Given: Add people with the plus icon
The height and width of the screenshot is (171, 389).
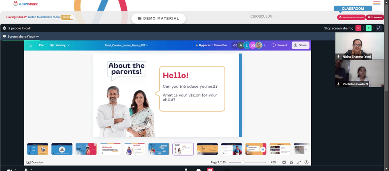Looking at the screenshot, I should coord(265,45).
